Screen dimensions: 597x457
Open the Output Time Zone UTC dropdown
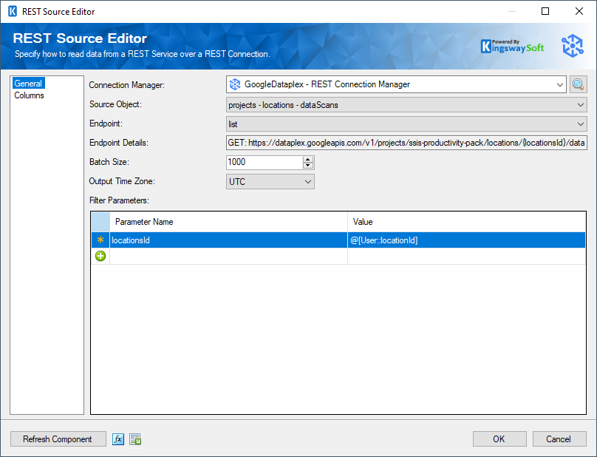[x=270, y=182]
